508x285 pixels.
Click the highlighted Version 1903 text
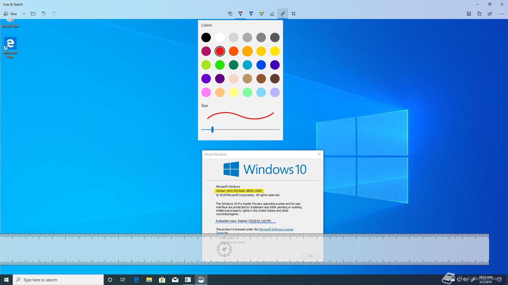tap(239, 191)
